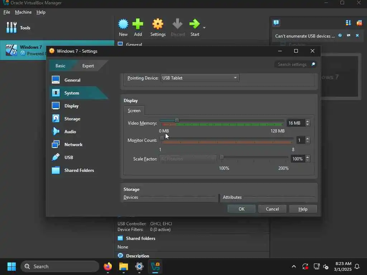The image size is (367, 275).
Task: Open the Audio settings category
Action: [78, 131]
